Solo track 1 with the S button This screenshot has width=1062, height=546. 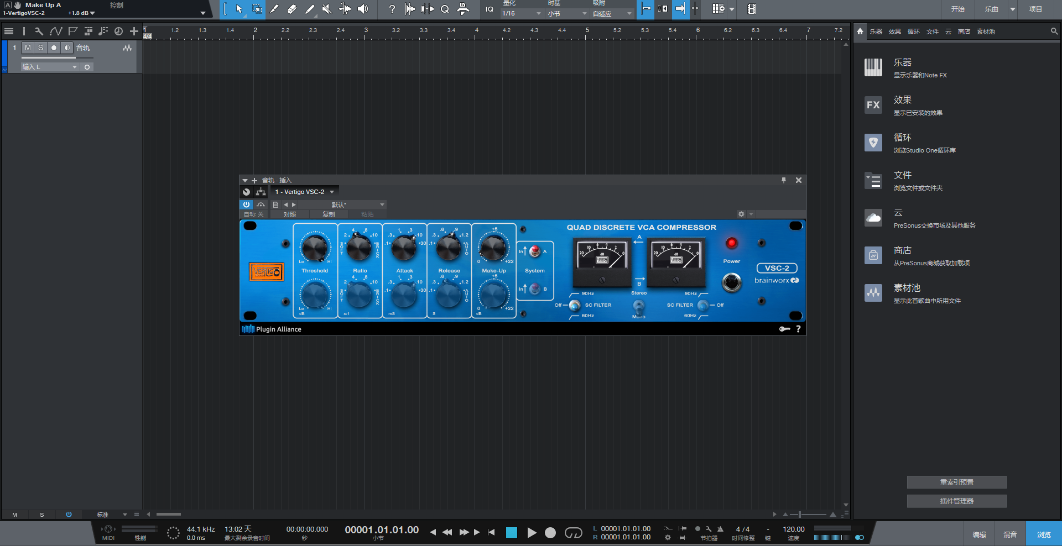click(x=40, y=48)
